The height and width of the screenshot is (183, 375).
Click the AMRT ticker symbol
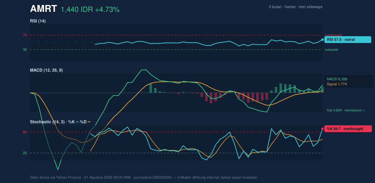click(x=43, y=9)
